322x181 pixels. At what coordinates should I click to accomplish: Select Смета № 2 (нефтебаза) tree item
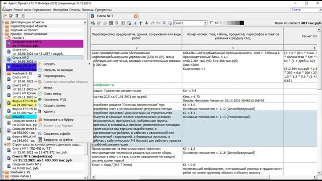click(x=42, y=158)
